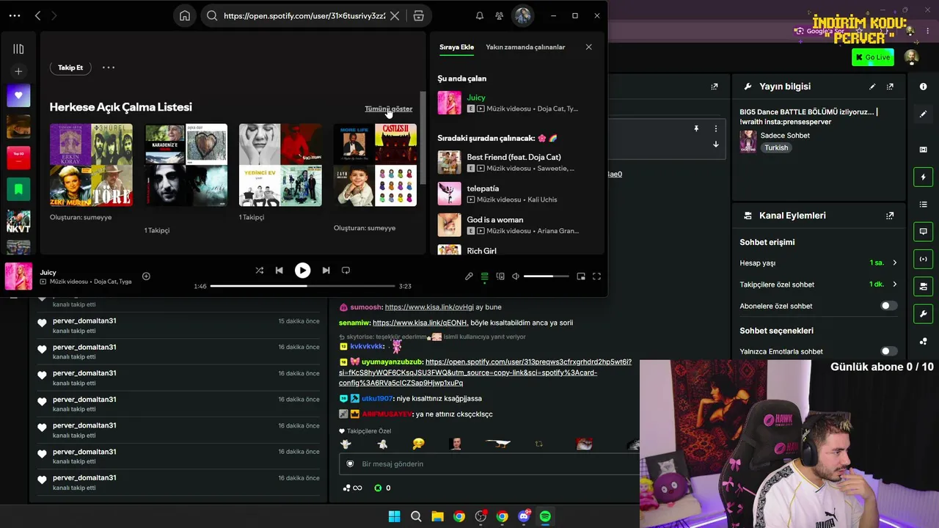Toggle the Spotify queue panel icon
Screen dimensions: 939x528
[x=484, y=276]
